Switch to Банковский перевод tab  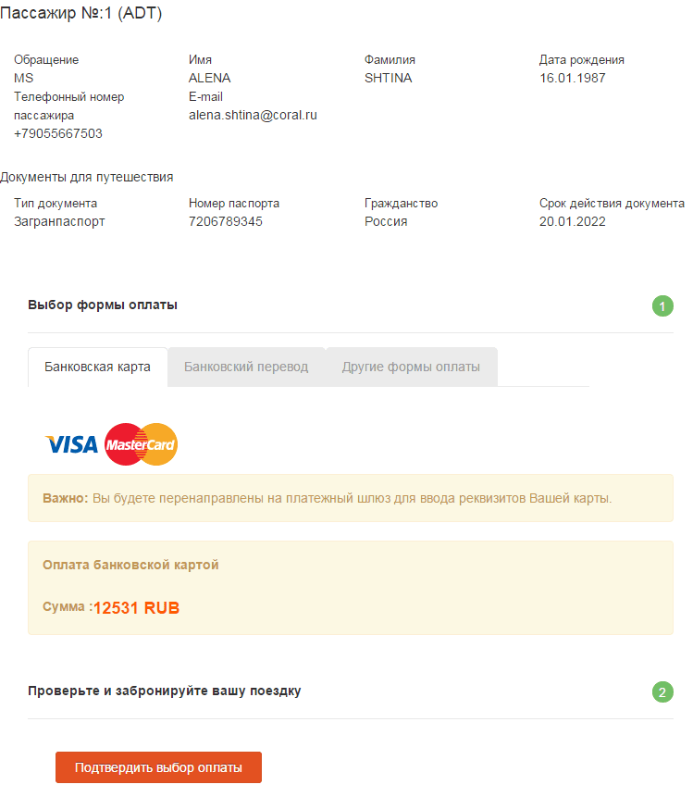(246, 367)
